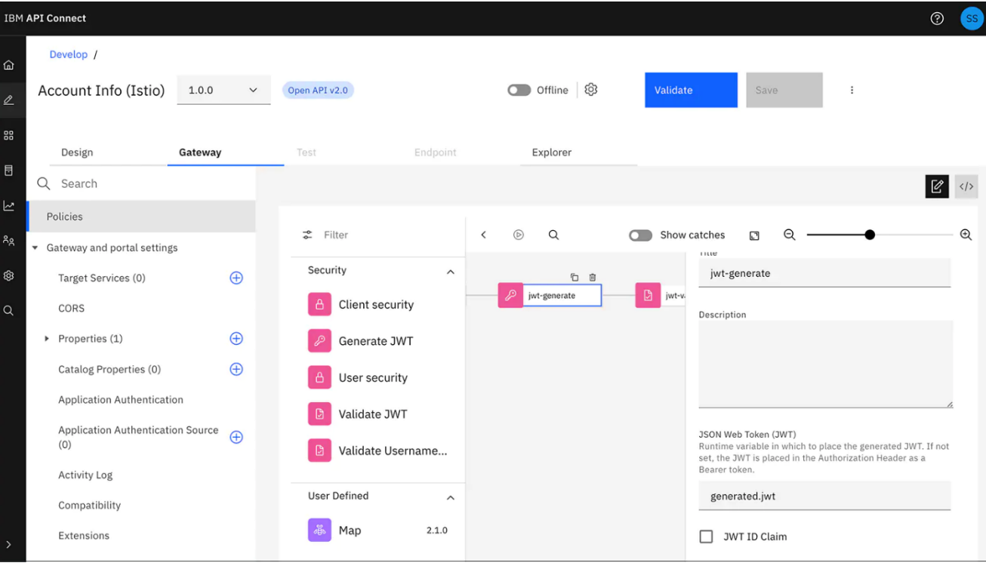The height and width of the screenshot is (569, 986).
Task: Click the Description text area
Action: point(826,364)
